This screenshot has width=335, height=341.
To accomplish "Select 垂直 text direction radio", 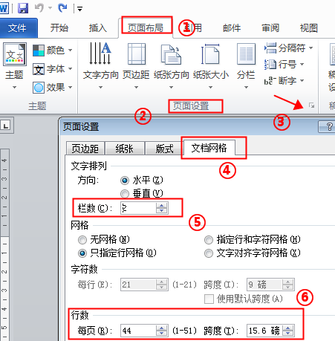I will 125,194.
